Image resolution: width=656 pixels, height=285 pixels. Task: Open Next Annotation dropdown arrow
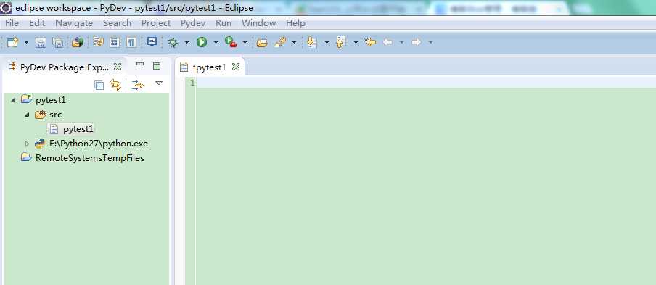[x=327, y=42]
